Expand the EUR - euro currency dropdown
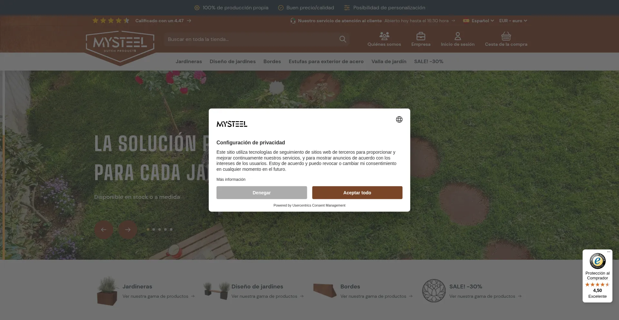 pos(513,21)
